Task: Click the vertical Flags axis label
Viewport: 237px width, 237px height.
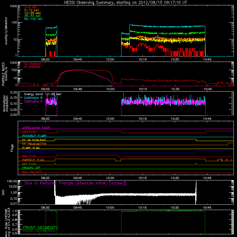Action: point(12,148)
